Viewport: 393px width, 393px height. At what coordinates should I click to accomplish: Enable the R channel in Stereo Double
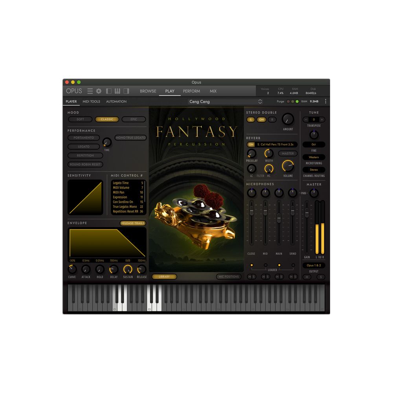[x=272, y=119]
